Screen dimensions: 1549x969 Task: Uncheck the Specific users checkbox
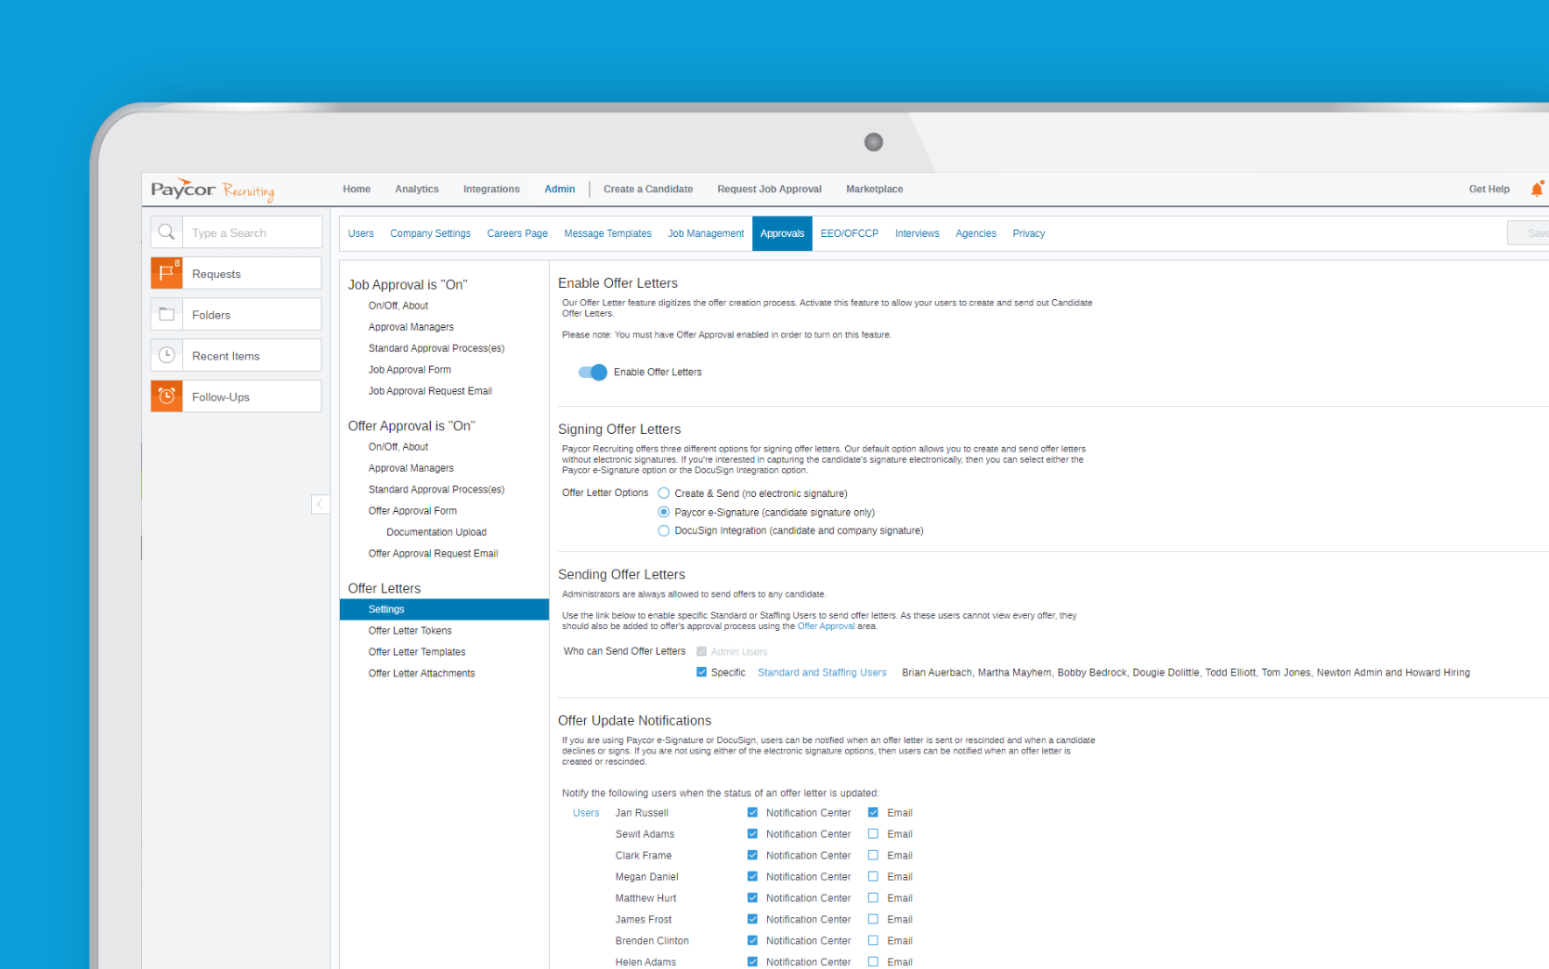click(701, 672)
